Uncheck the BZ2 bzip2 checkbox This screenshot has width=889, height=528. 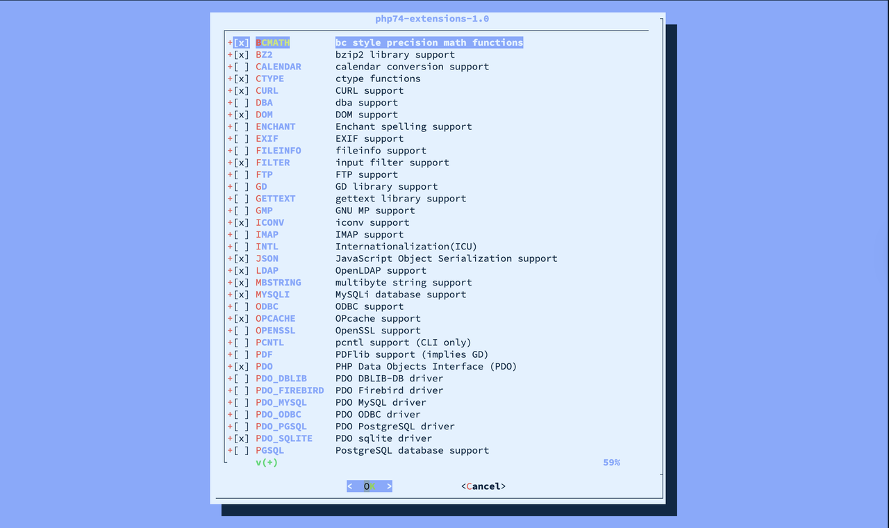pyautogui.click(x=241, y=55)
